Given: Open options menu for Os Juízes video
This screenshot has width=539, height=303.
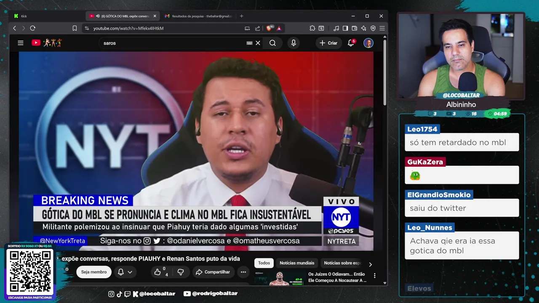Looking at the screenshot, I should point(374,276).
